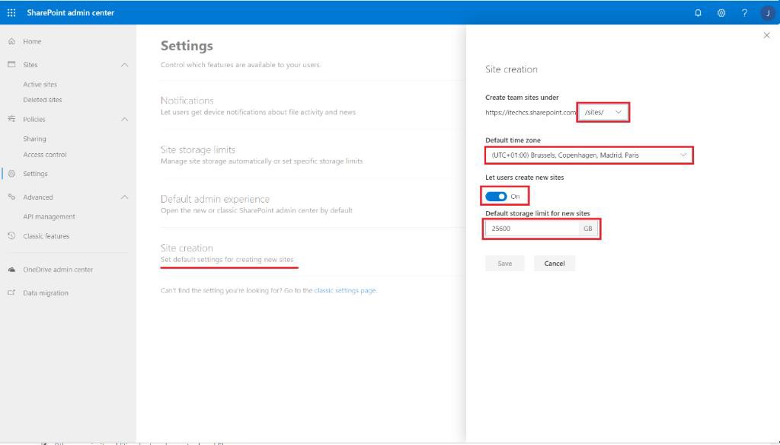Click the Data migration icon
Screen dimensions: 780x445
click(11, 293)
